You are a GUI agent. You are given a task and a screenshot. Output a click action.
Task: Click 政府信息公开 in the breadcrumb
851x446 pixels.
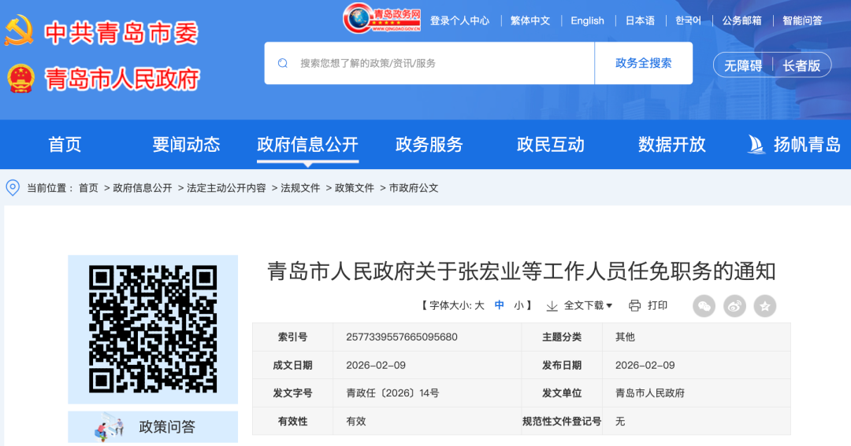[x=142, y=188]
